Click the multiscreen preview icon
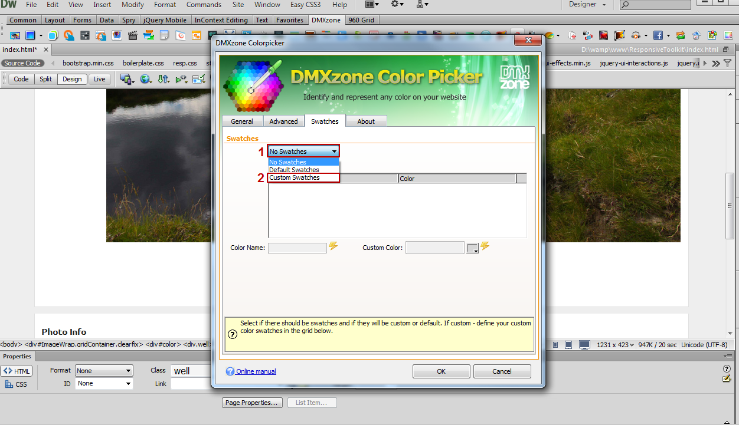 tap(126, 79)
